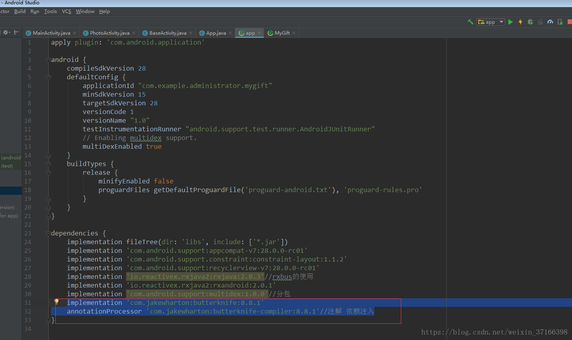Select the (test) item in project panel
572x340 pixels.
[7, 166]
